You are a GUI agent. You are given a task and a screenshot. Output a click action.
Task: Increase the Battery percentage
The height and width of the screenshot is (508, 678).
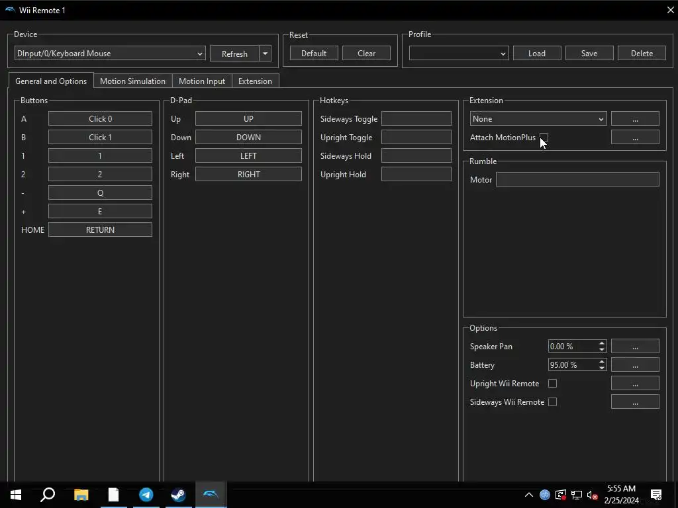click(601, 362)
